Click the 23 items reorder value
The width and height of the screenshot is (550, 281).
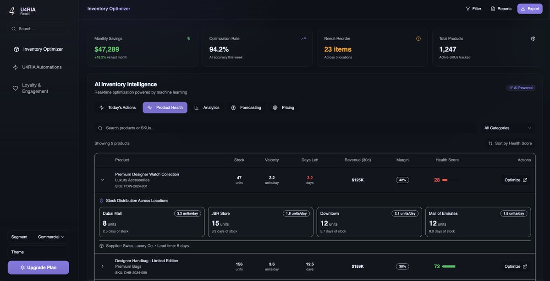pyautogui.click(x=338, y=49)
